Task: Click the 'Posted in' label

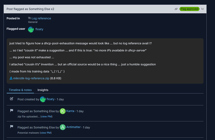Action: 13,18
